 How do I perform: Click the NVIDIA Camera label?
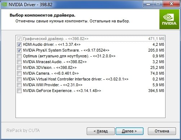[51, 73]
